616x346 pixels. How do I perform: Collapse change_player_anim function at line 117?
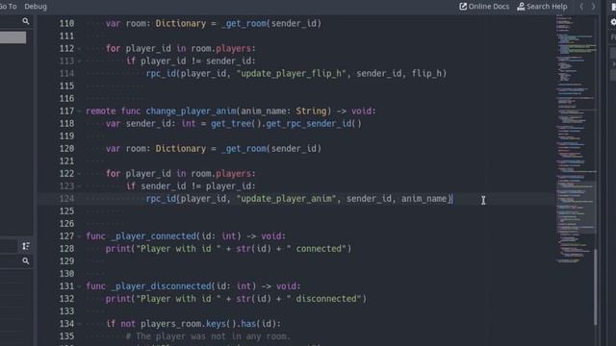click(x=79, y=111)
